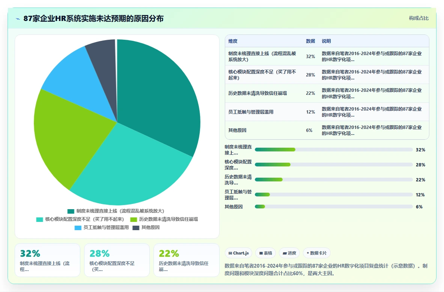The width and height of the screenshot is (444, 292).
Task: Click the 进度 tag
Action: point(289,253)
